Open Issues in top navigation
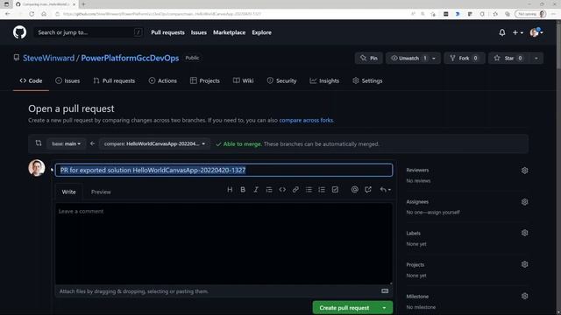 199,32
